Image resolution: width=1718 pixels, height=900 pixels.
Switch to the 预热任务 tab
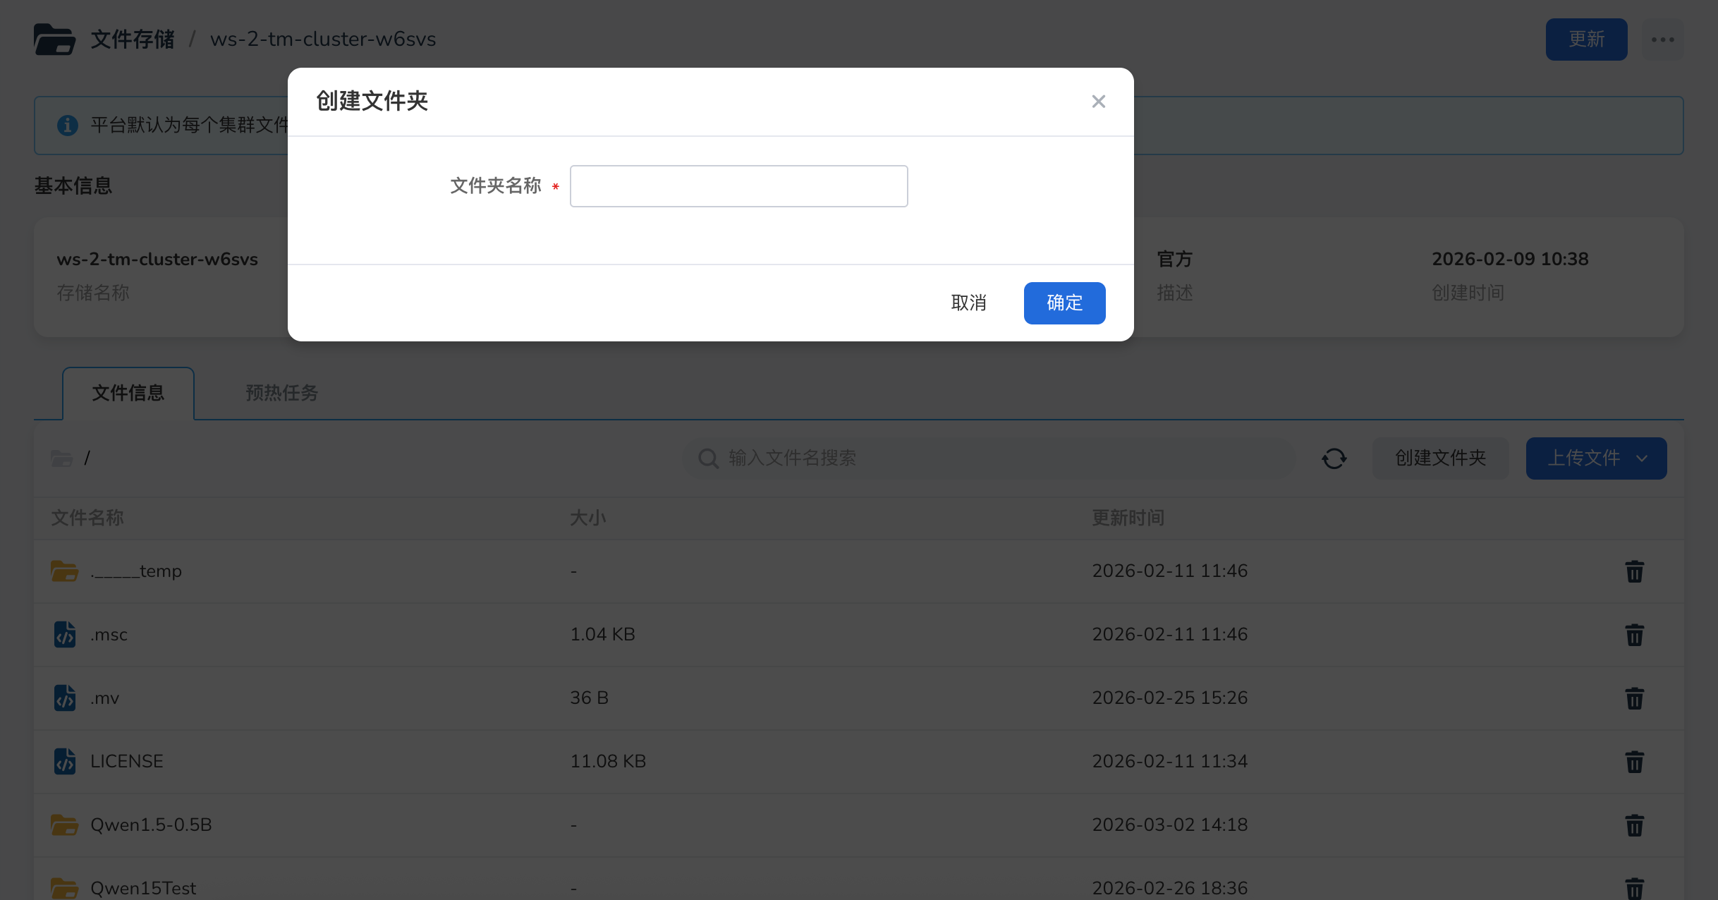pos(281,393)
